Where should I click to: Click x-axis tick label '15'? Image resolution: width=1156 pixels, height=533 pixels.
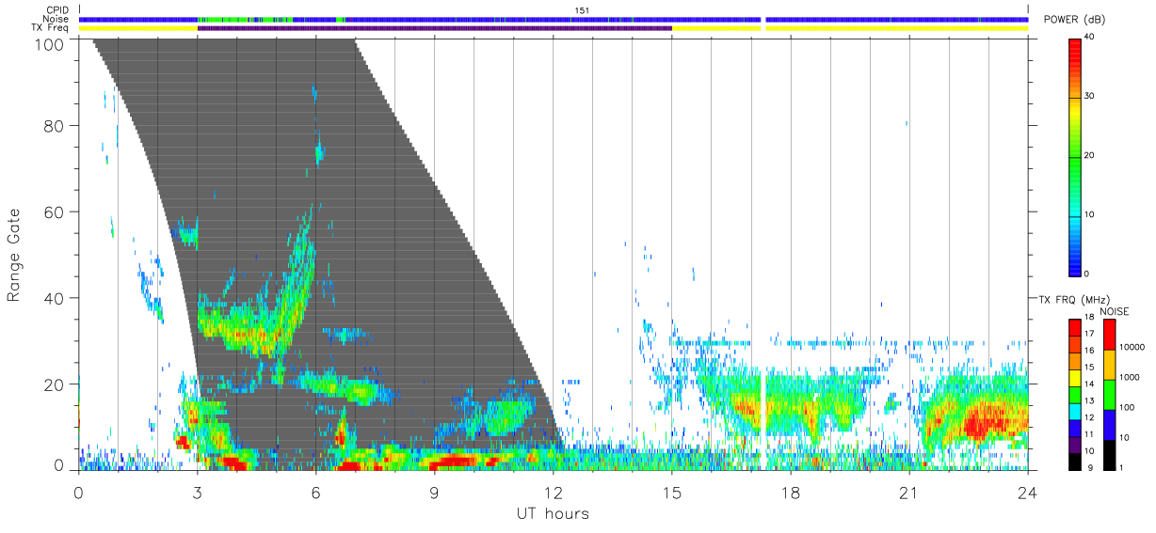pos(671,492)
